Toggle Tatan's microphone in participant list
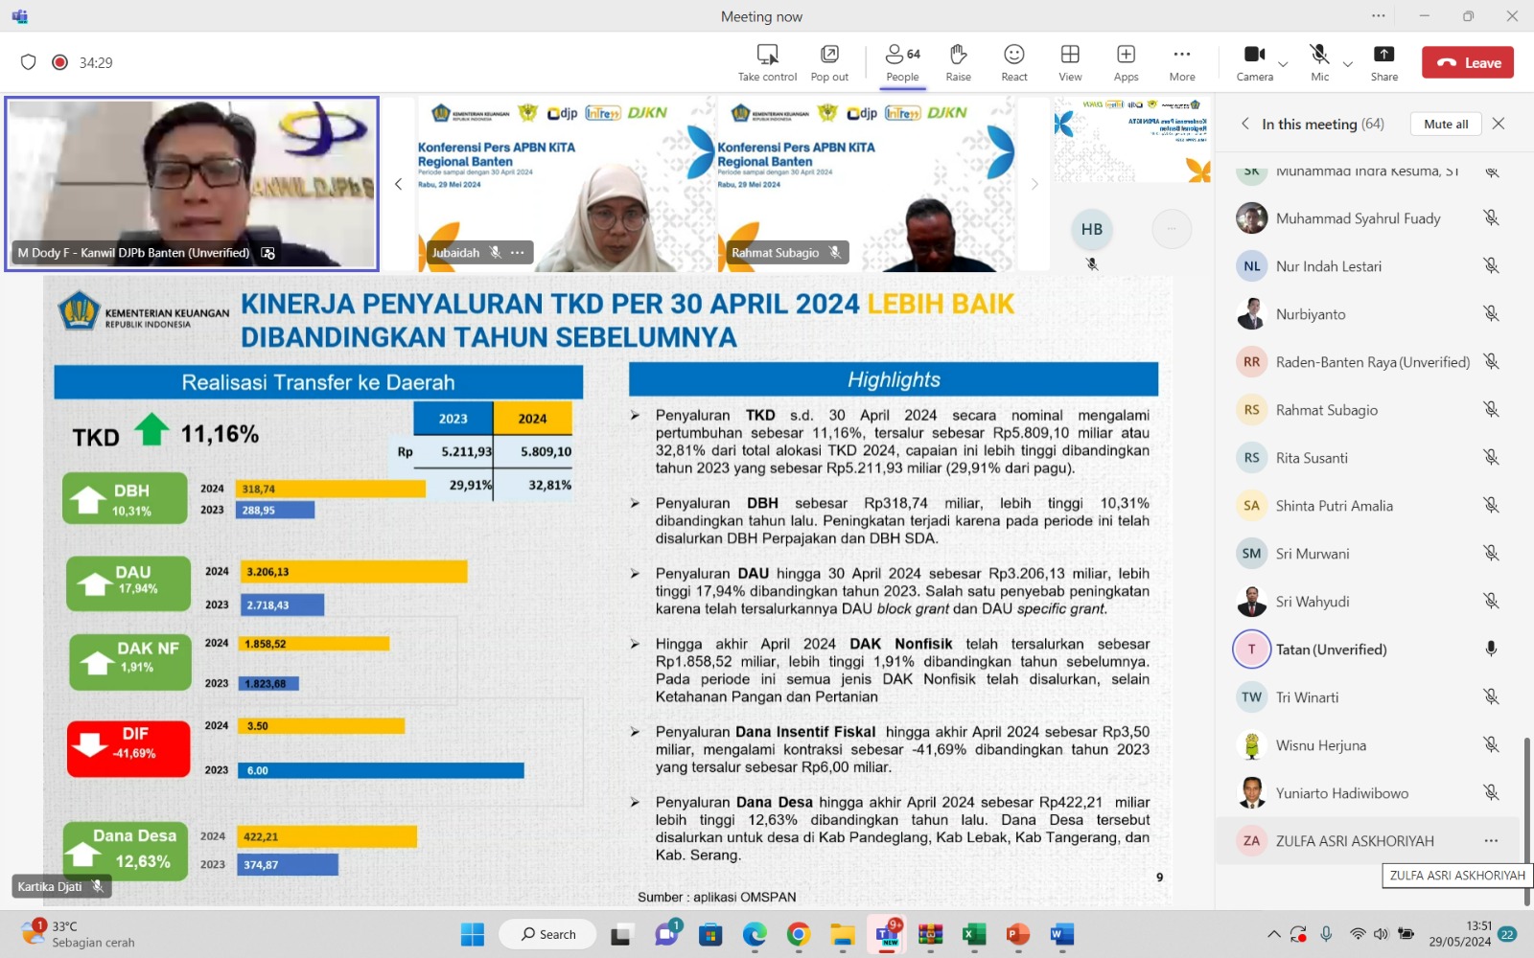The width and height of the screenshot is (1534, 958). [x=1491, y=649]
